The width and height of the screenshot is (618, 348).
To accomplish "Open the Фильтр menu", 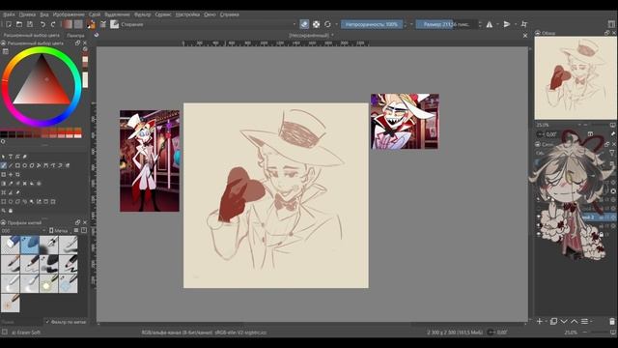I will click(x=142, y=14).
